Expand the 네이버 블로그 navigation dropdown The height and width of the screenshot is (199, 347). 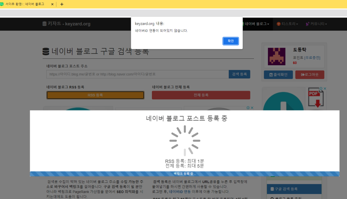click(x=256, y=24)
